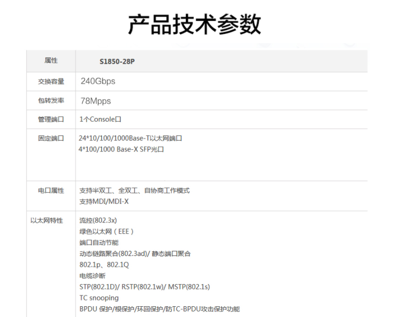This screenshot has height=317, width=413.
Task: Click the 1个Console口 text
Action: tap(100, 120)
